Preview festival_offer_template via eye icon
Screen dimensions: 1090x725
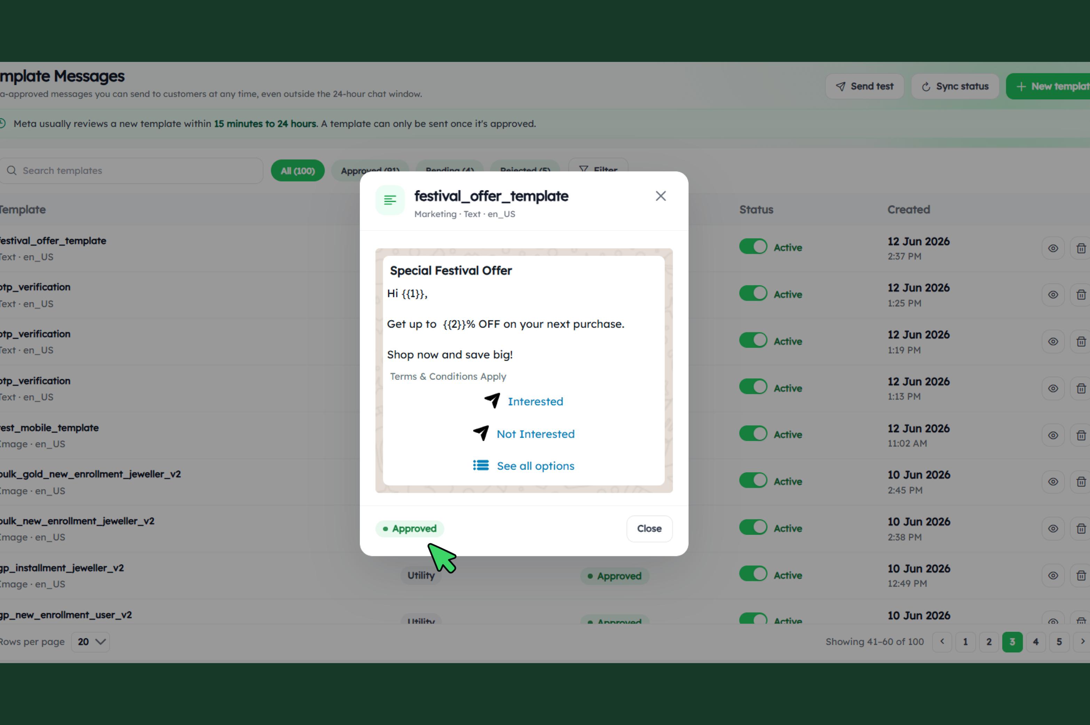(1053, 248)
